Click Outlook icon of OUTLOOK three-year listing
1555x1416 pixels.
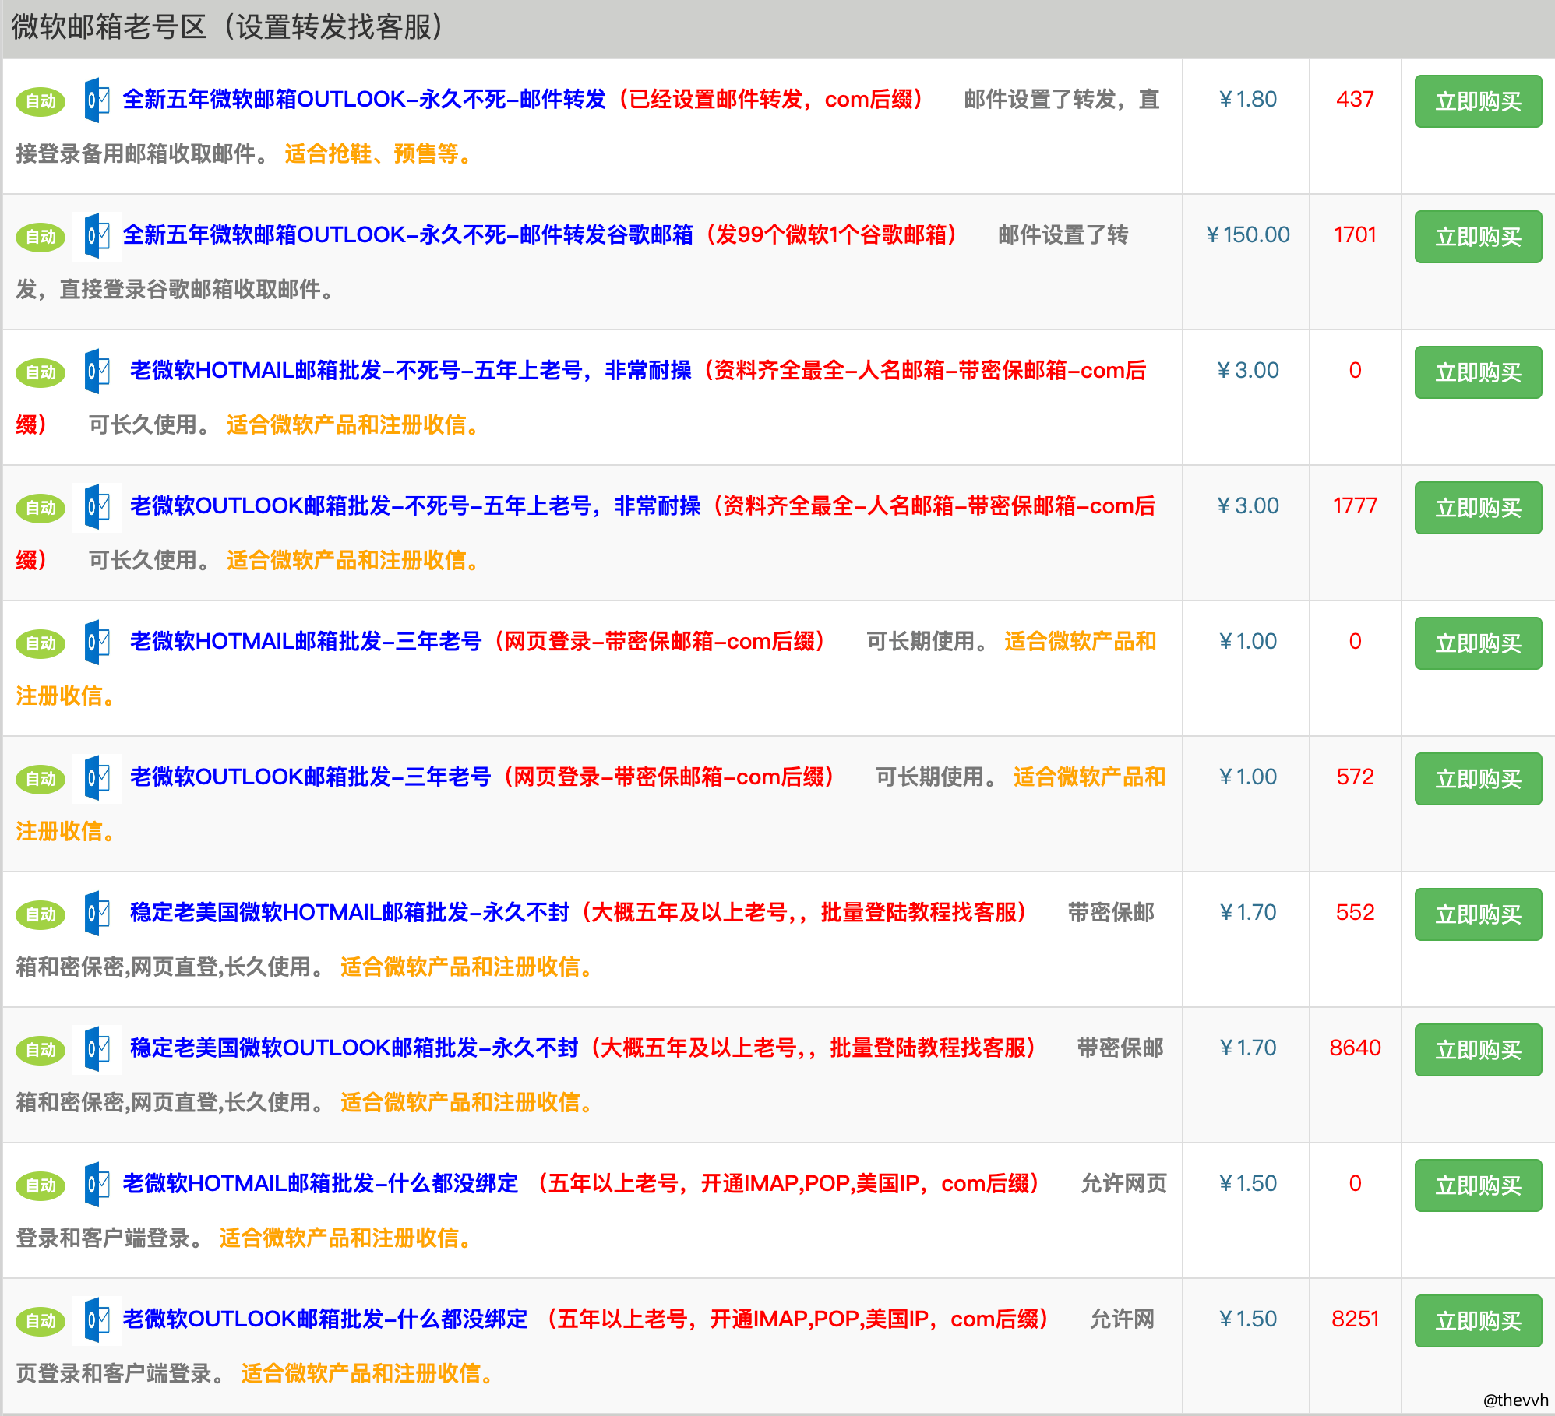(x=97, y=777)
